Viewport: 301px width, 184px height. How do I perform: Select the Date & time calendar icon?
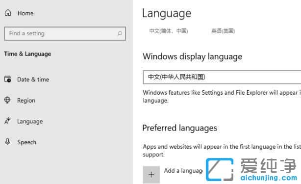point(7,79)
